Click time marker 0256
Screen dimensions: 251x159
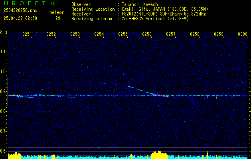pyautogui.click(x=147, y=34)
